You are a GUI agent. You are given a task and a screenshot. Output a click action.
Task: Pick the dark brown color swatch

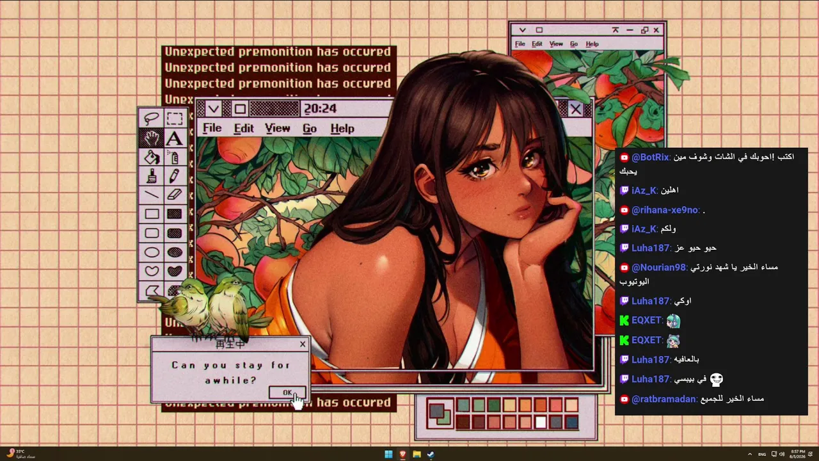pos(463,422)
